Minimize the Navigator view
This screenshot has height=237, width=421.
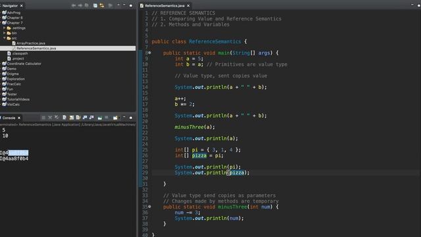point(124,5)
